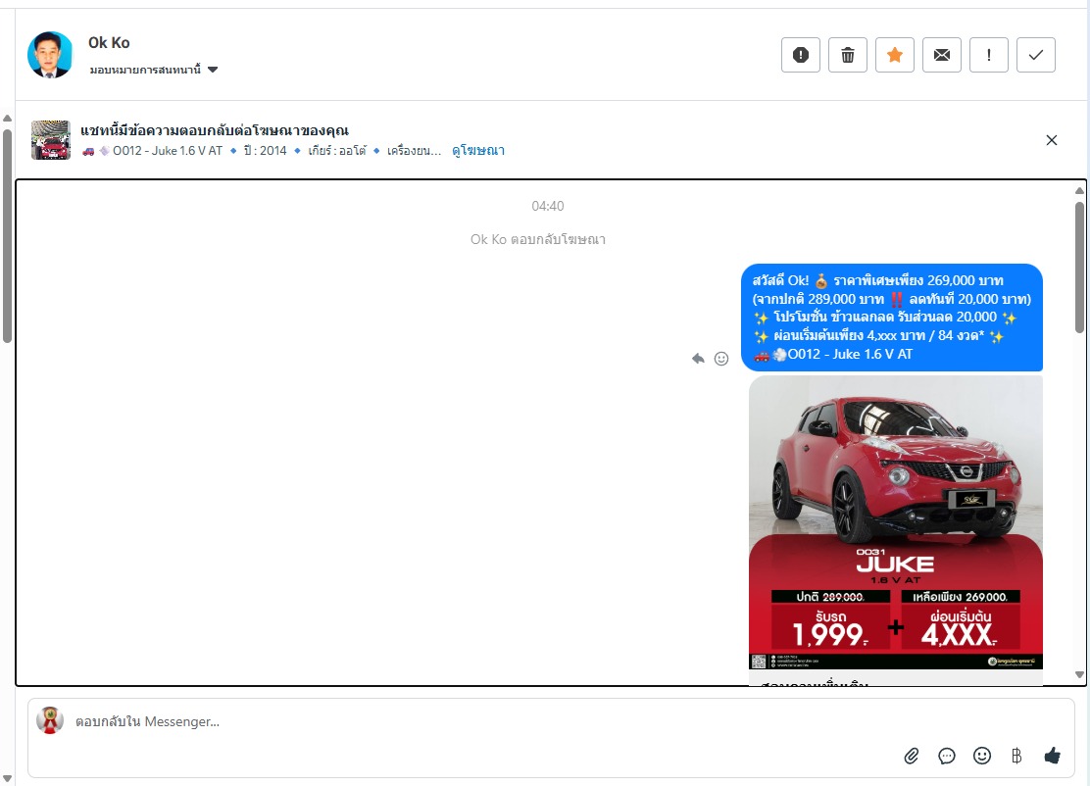1090x786 pixels.
Task: React to message with smiley icon
Action: coord(721,359)
